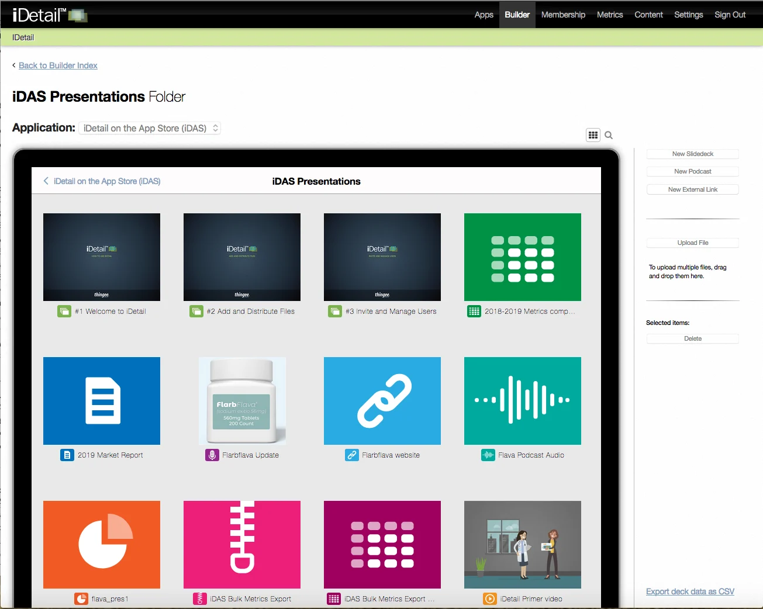Open Settings from the top navigation
The image size is (763, 609).
(x=689, y=15)
